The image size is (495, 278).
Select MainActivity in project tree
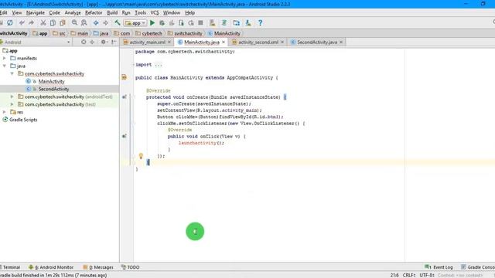51,81
